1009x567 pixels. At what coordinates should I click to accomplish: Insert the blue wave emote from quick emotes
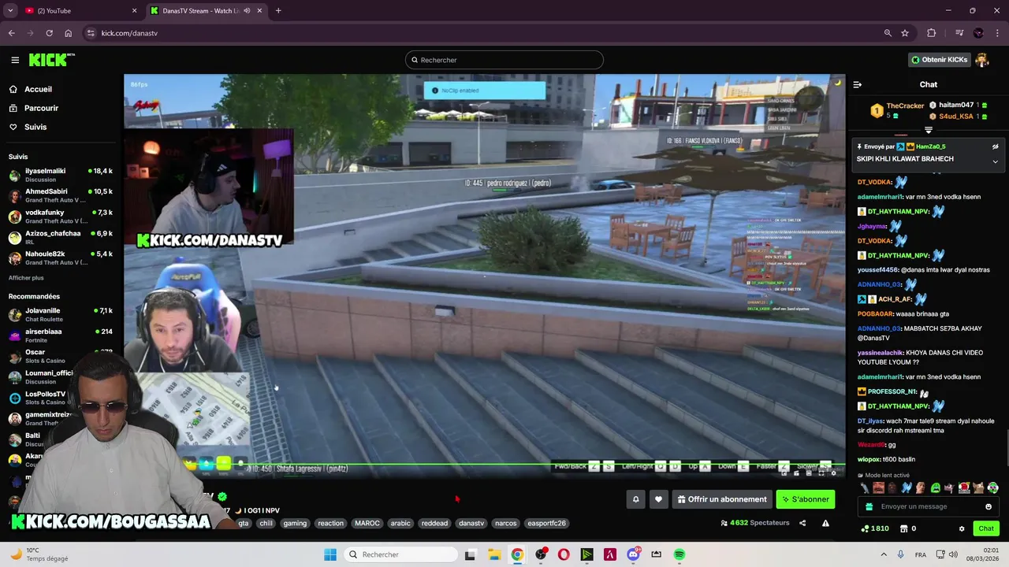pos(907,488)
